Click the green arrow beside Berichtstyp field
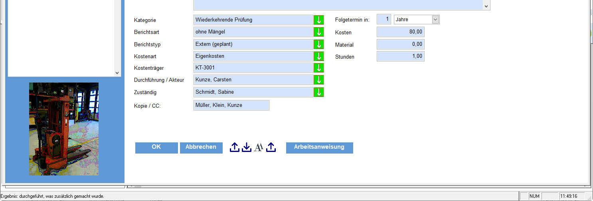This screenshot has height=201, width=593. pyautogui.click(x=319, y=44)
